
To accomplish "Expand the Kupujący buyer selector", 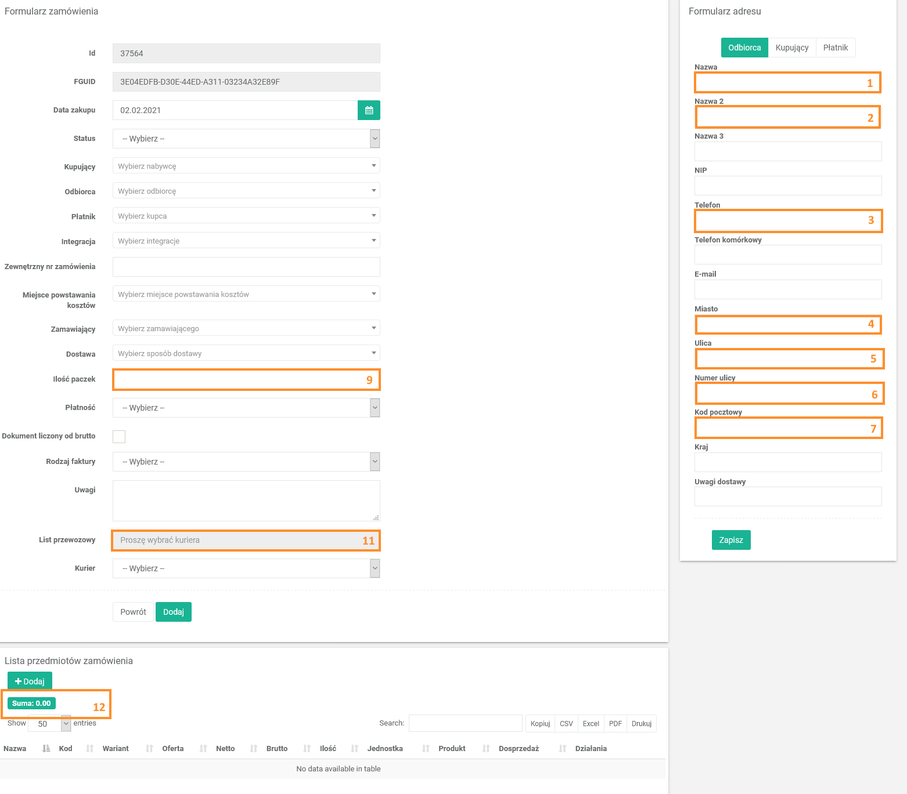I will (x=246, y=166).
